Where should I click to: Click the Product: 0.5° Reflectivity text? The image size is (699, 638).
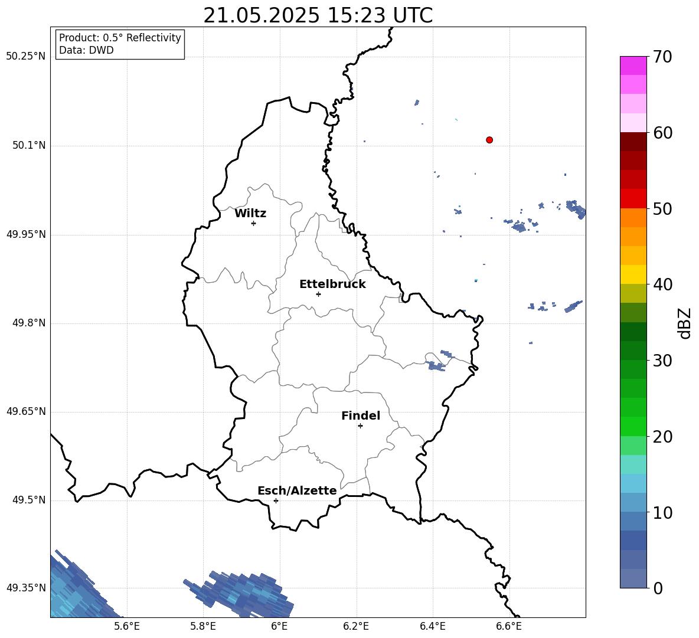coord(120,37)
